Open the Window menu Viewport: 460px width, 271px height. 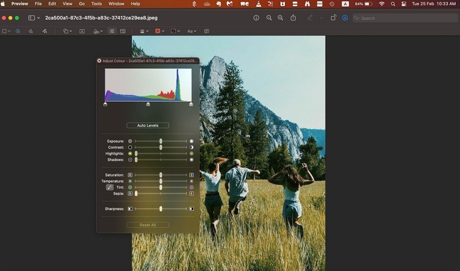point(116,4)
